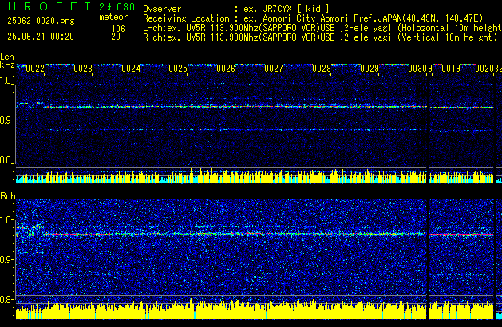Viewport: 502px width, 327px height.
Task: Click the 'meteor' label
Action: click(113, 17)
